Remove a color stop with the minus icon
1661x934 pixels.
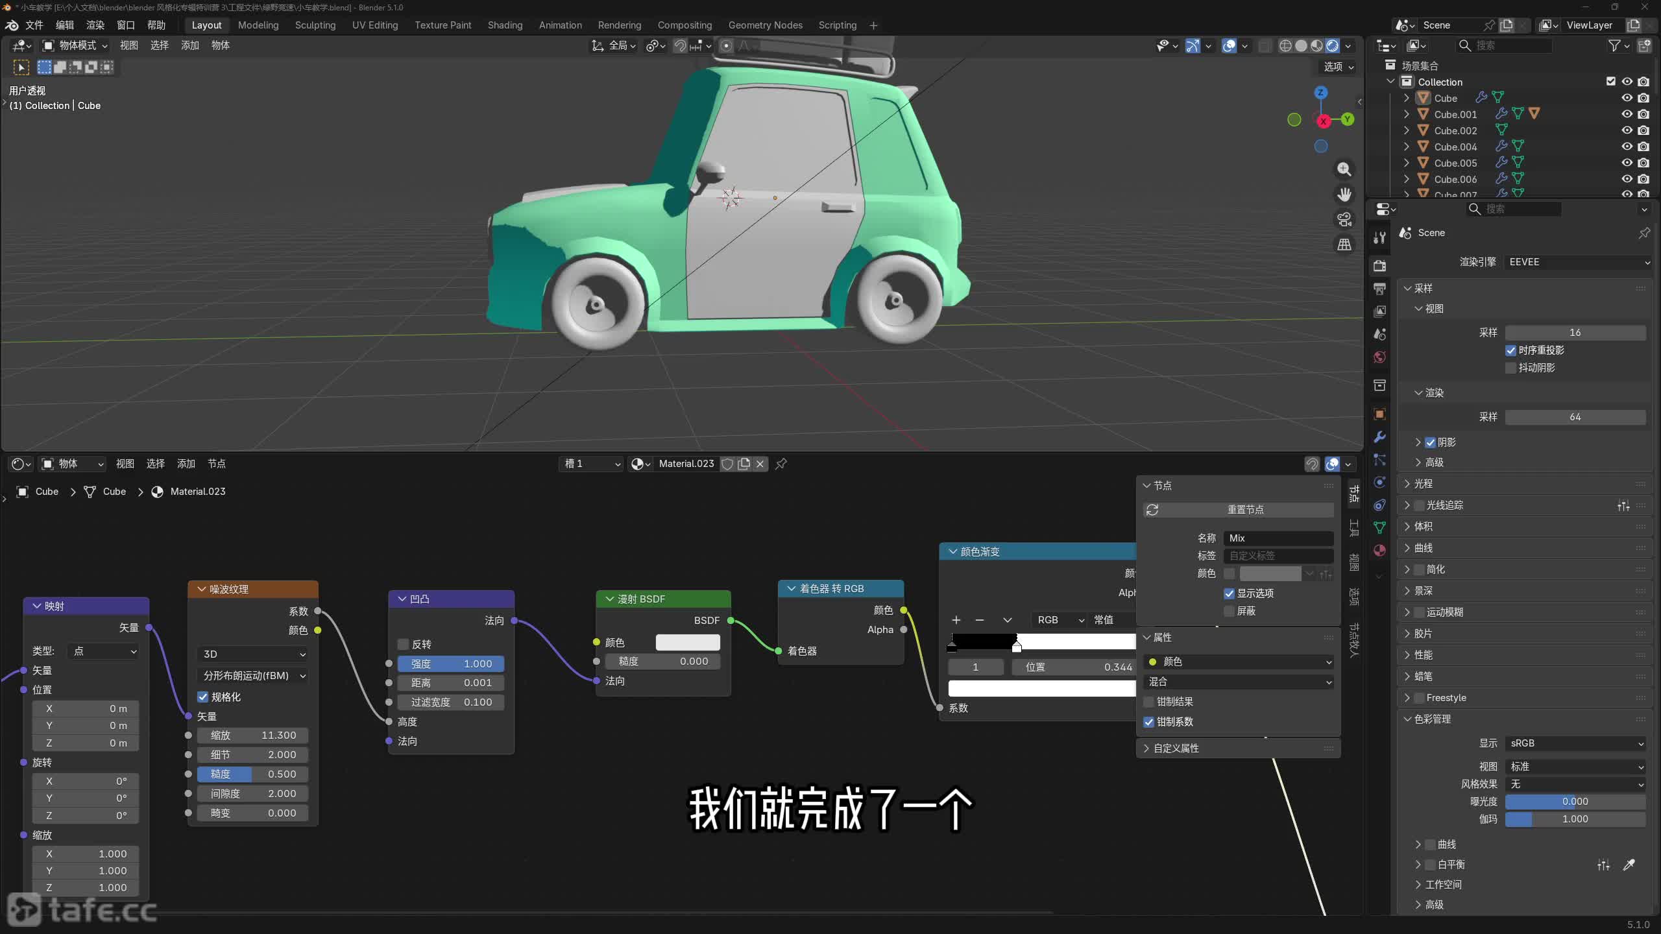tap(980, 620)
